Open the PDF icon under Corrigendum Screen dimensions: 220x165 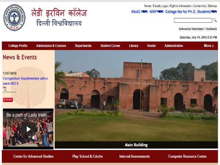coord(5,89)
